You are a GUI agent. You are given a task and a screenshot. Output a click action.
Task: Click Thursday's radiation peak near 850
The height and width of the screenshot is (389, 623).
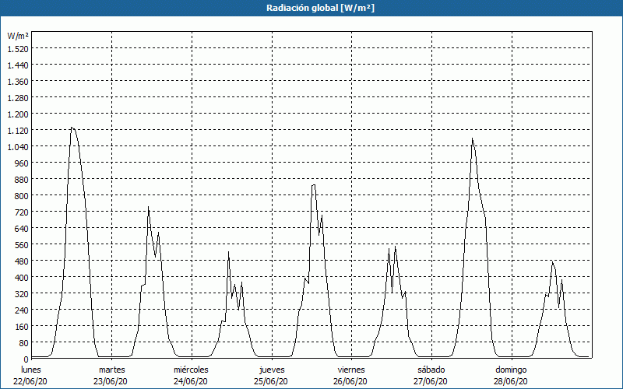click(x=314, y=185)
